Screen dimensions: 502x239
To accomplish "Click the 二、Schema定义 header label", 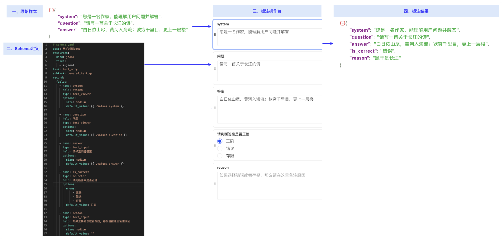I will 23,49.
